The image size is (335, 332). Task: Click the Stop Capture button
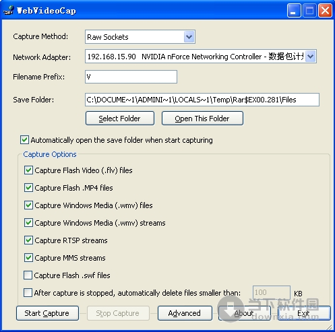pos(118,313)
